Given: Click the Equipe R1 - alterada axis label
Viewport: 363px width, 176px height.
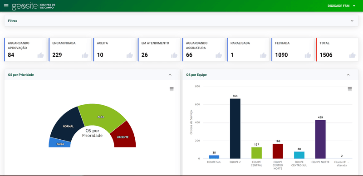Looking at the screenshot, I should 342,164.
